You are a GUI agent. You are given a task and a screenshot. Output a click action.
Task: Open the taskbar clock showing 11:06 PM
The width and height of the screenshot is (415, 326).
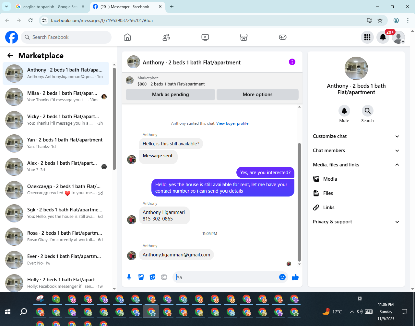(386, 312)
